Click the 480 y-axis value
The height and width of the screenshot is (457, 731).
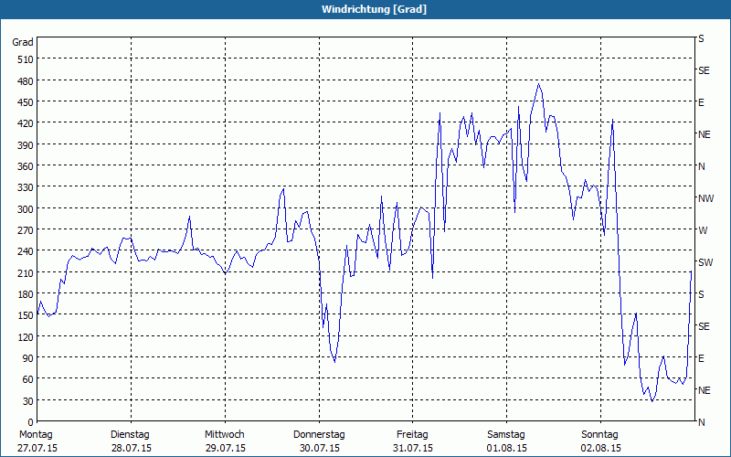tap(26, 81)
